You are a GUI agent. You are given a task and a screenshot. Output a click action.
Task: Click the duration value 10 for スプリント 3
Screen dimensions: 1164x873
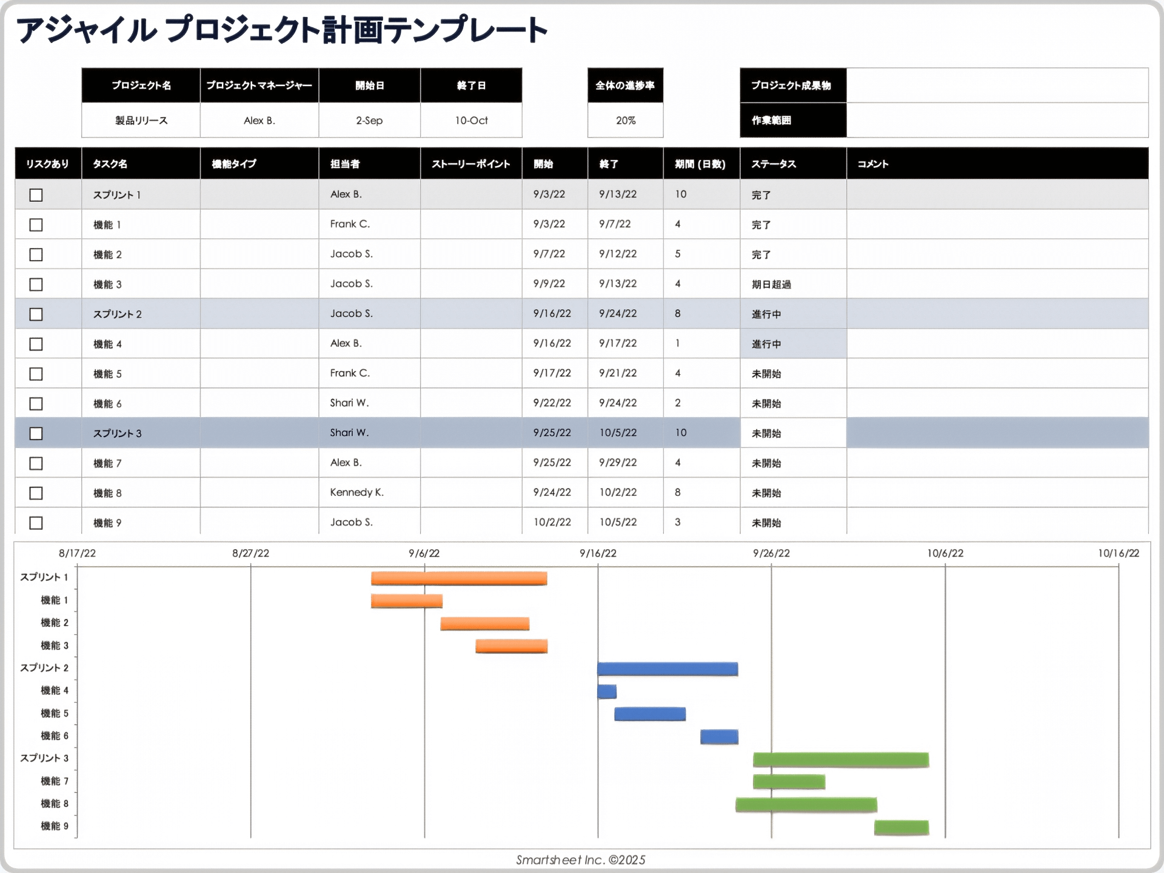click(681, 432)
